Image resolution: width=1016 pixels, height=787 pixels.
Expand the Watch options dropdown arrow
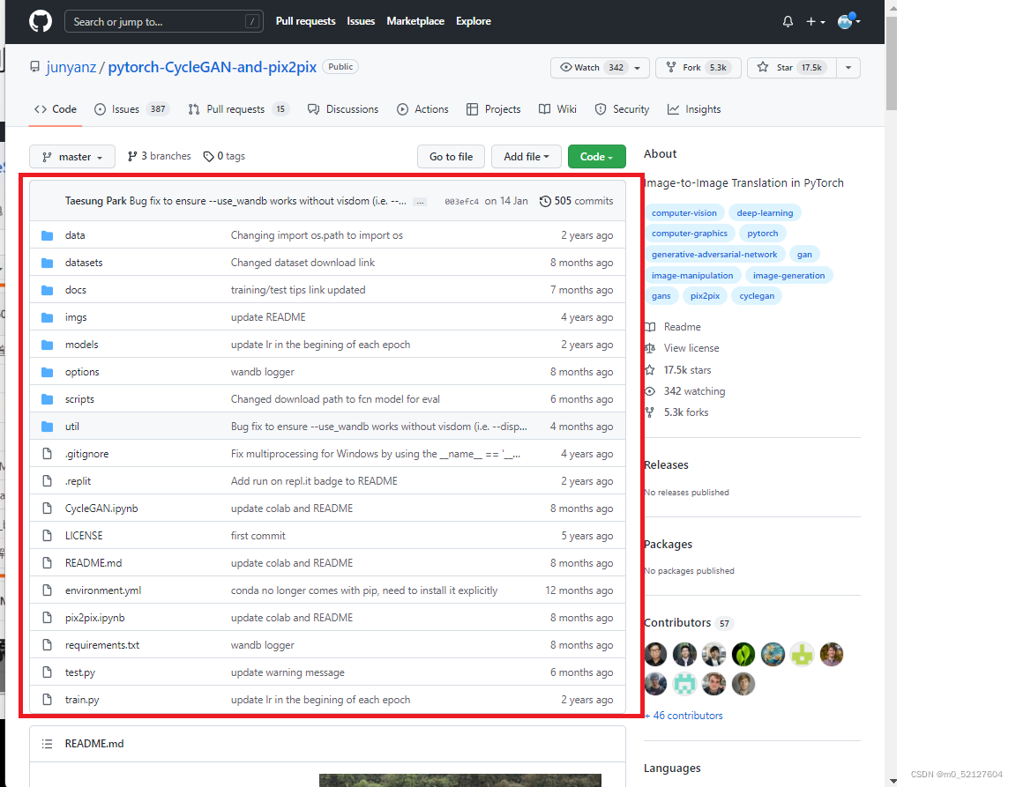point(637,67)
